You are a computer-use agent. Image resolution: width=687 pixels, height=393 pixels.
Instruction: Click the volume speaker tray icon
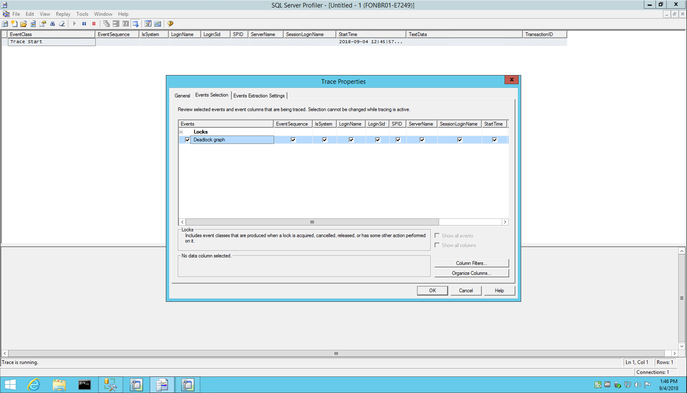click(638, 385)
